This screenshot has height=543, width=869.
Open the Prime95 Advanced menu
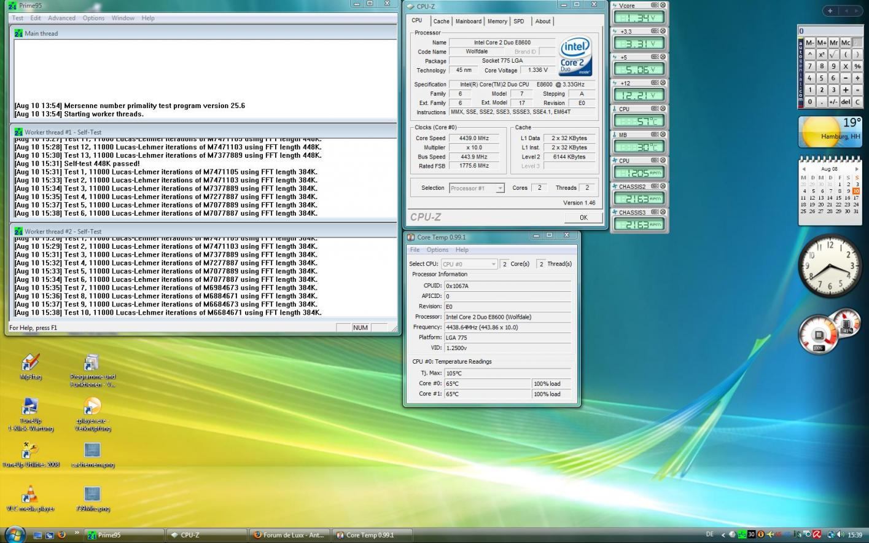pos(61,18)
